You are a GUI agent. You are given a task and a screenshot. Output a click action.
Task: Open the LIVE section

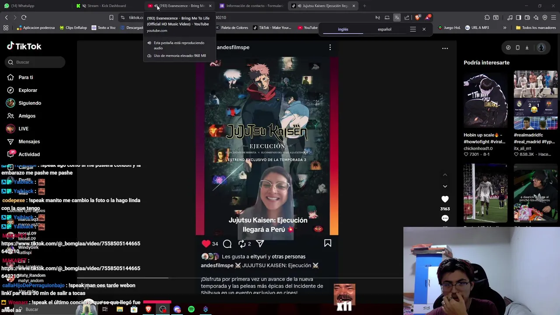pos(17,129)
